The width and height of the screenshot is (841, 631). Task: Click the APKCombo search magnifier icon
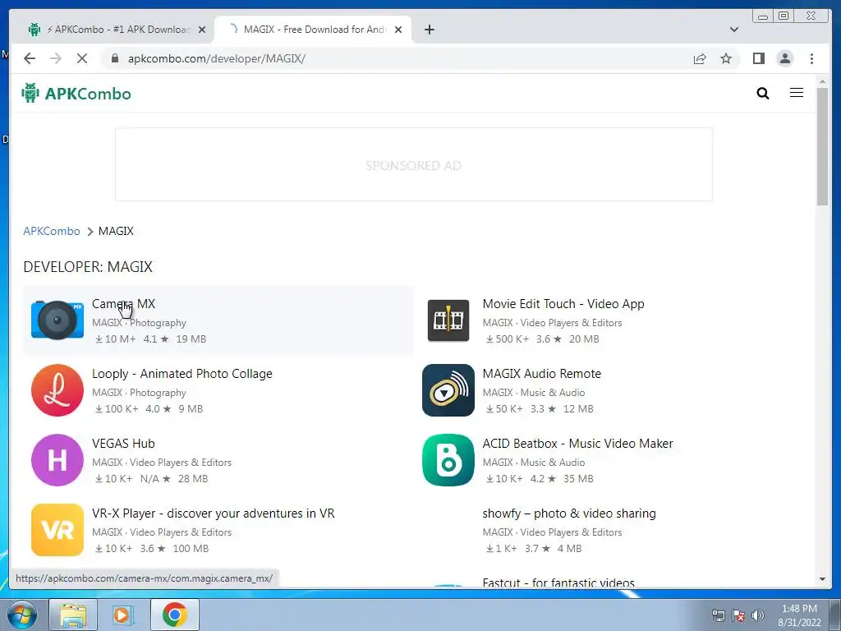click(763, 94)
